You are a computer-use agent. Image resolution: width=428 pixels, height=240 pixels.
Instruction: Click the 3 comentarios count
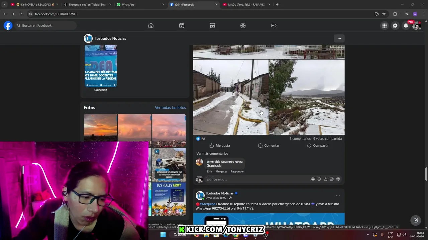(x=300, y=139)
